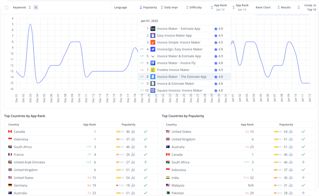Image resolution: width=319 pixels, height=196 pixels.
Task: Toggle Indonesia tracked checkmark in App Rank table
Action: [145, 139]
